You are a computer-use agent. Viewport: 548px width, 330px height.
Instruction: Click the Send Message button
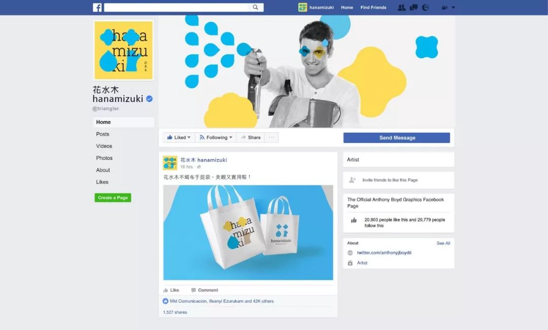click(x=397, y=138)
